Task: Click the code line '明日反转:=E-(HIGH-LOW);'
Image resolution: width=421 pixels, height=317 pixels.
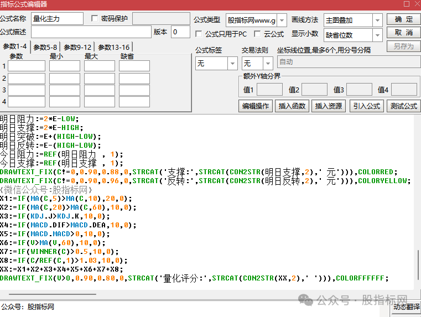Action: click(50, 145)
